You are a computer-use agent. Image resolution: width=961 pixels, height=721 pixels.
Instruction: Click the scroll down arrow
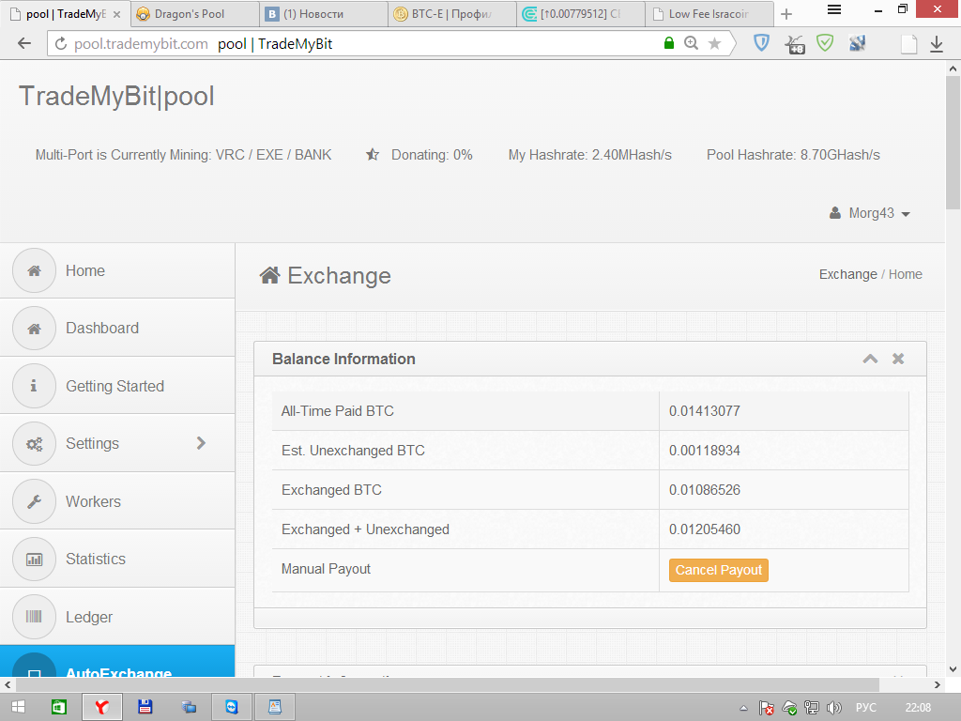[x=953, y=668]
